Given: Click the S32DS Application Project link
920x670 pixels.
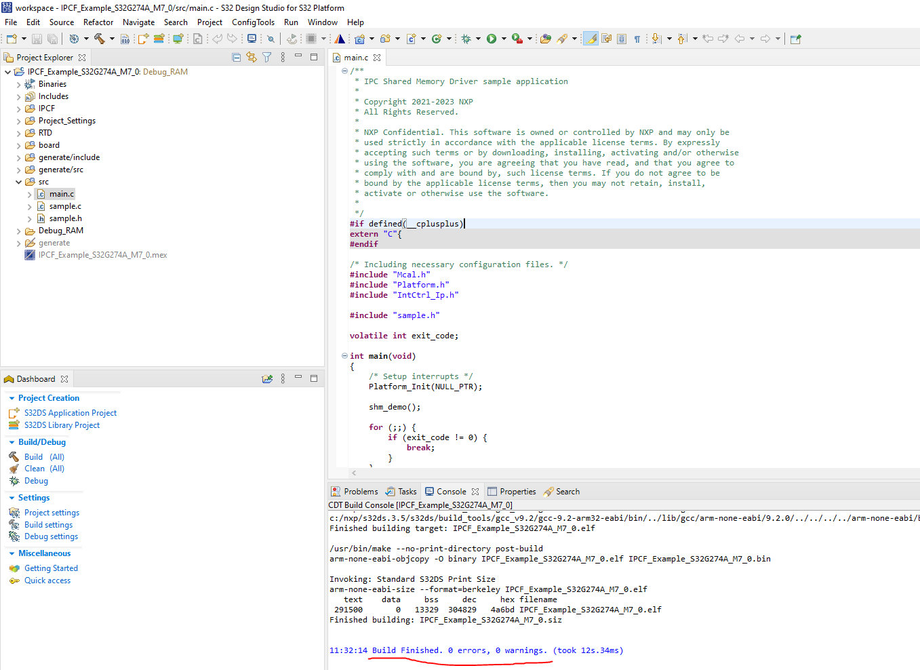Looking at the screenshot, I should (70, 412).
